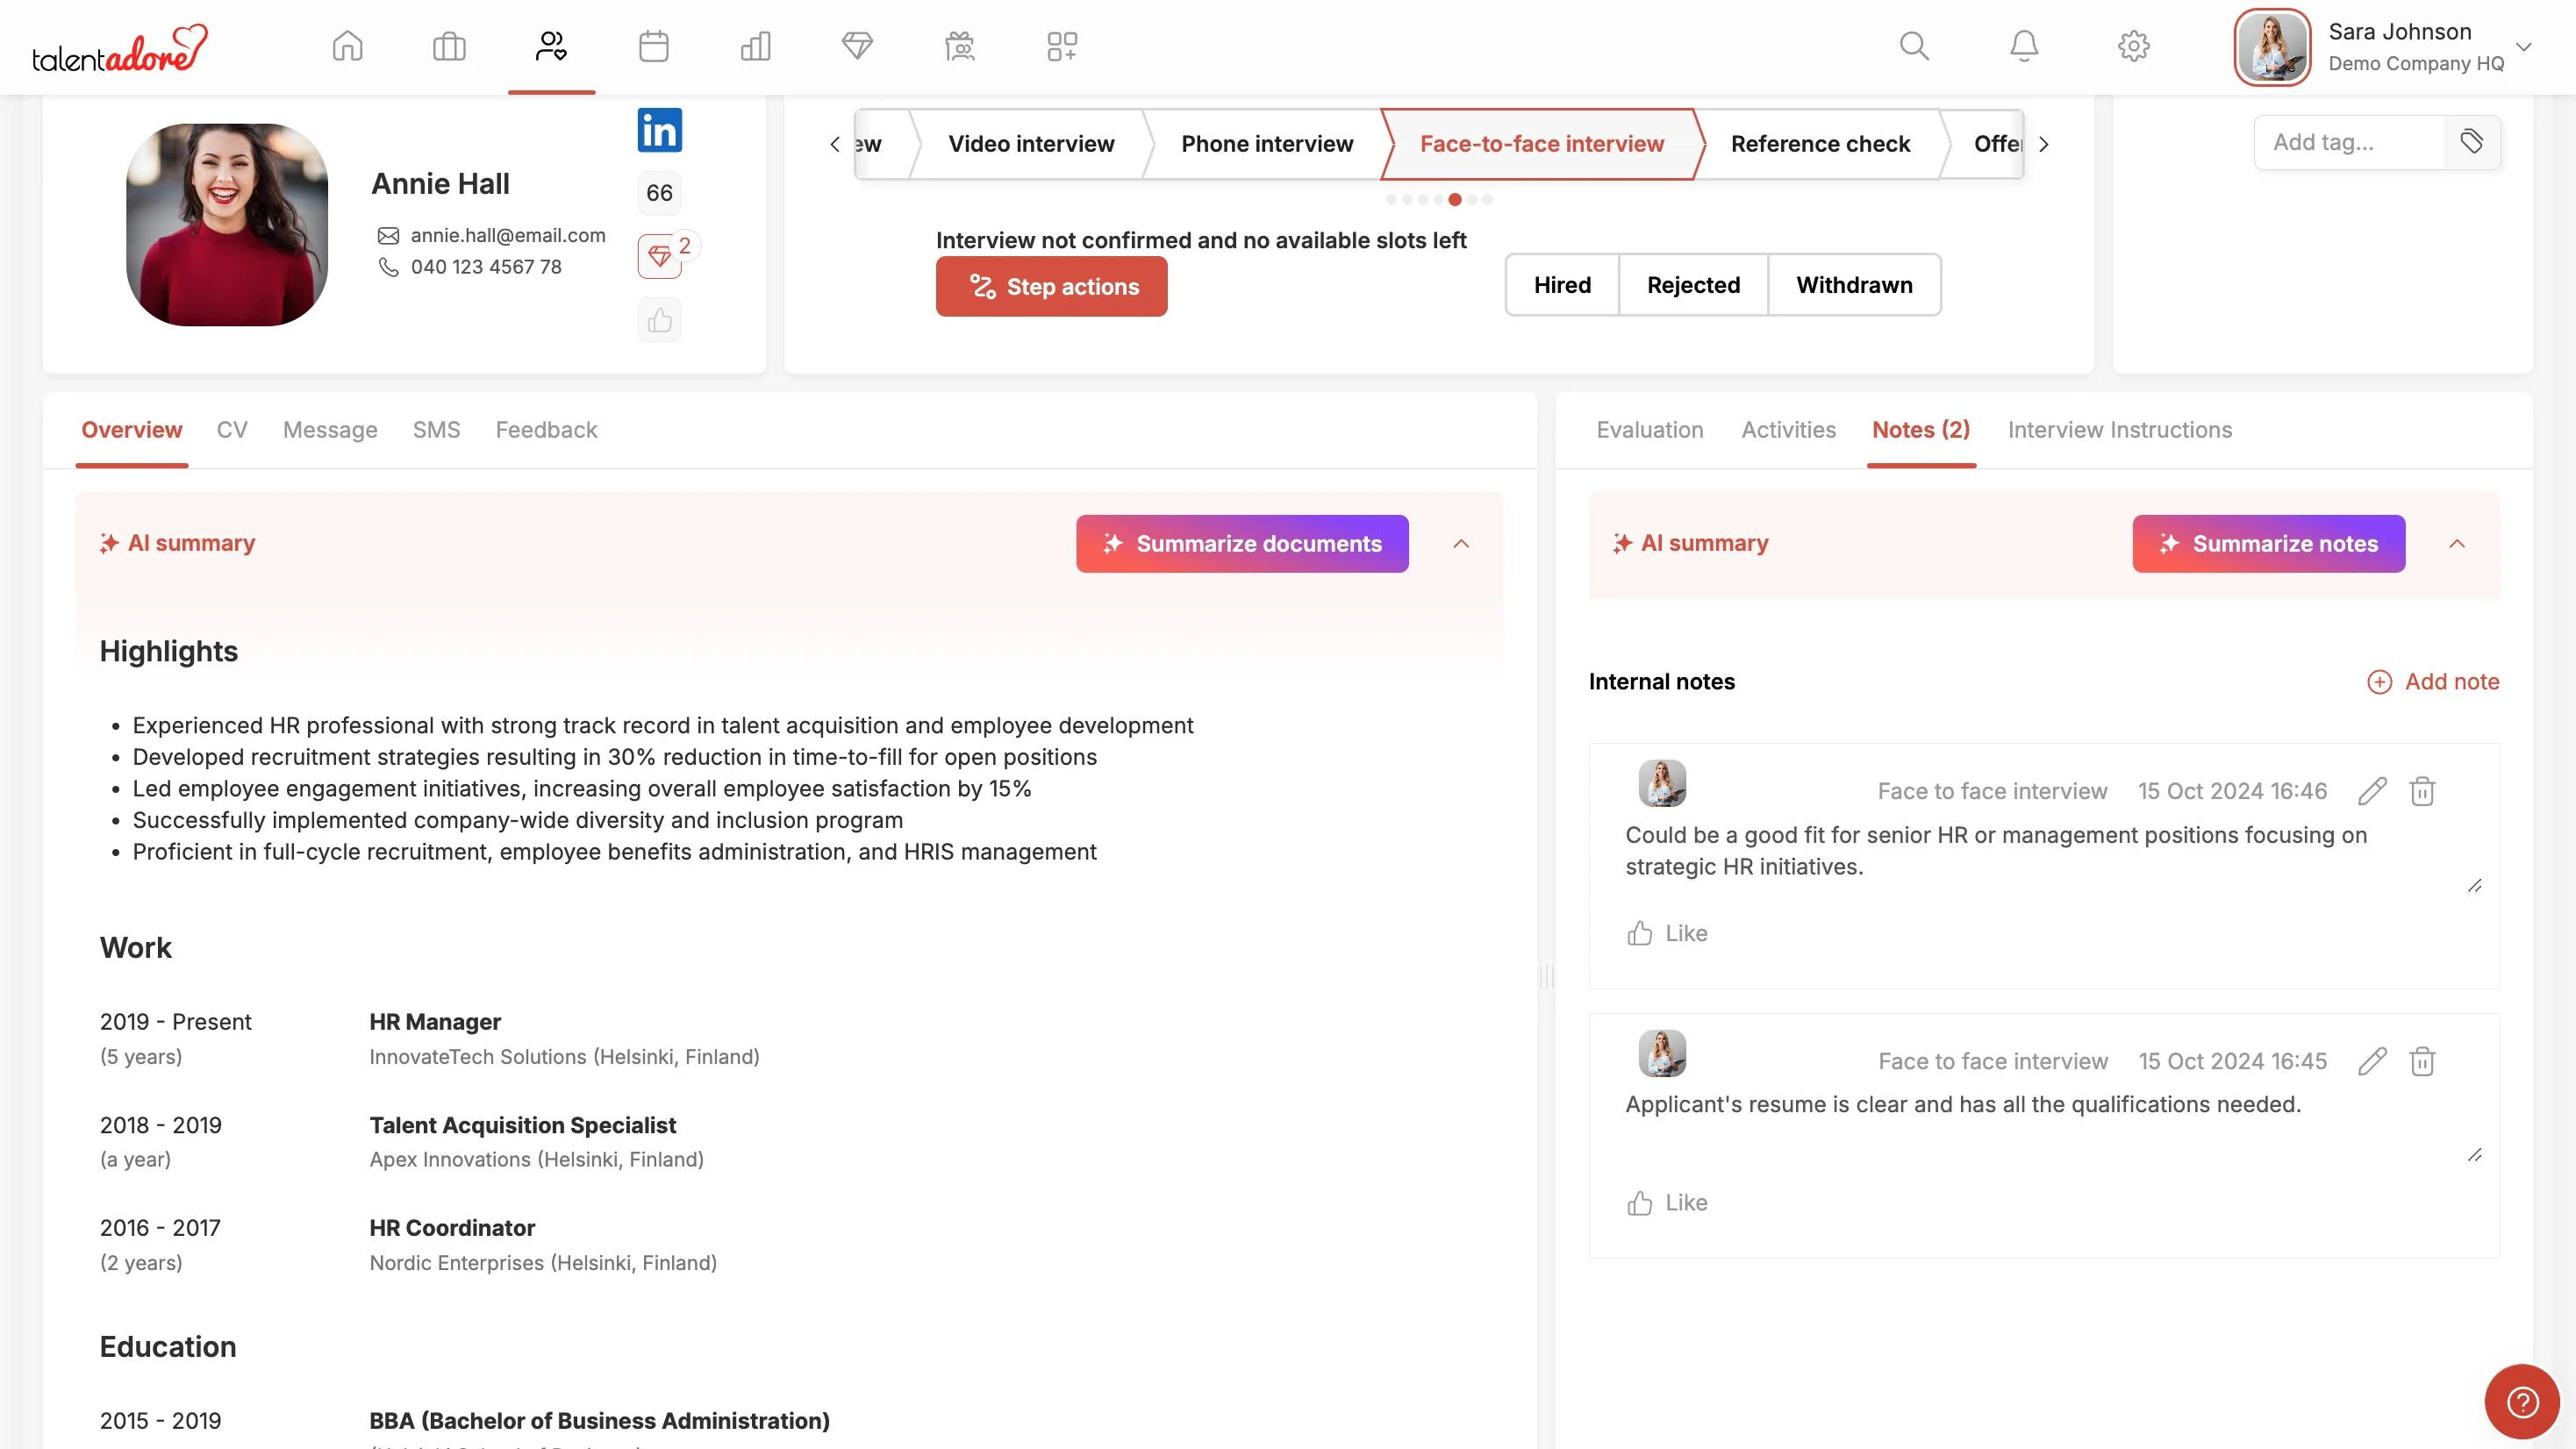This screenshot has width=2576, height=1449.
Task: Toggle thumbs-up on Annie Hall's profile
Action: click(x=659, y=321)
